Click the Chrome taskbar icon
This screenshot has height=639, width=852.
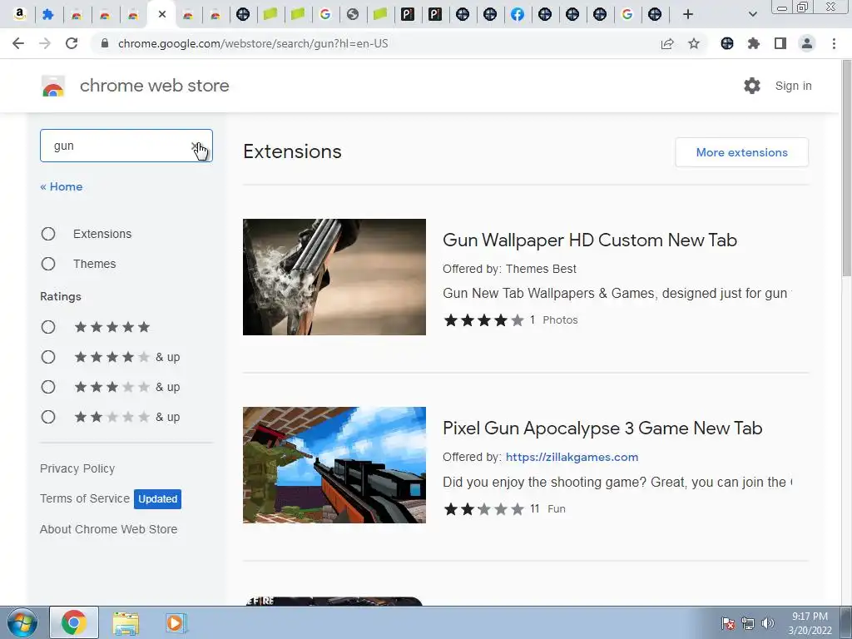coord(74,622)
